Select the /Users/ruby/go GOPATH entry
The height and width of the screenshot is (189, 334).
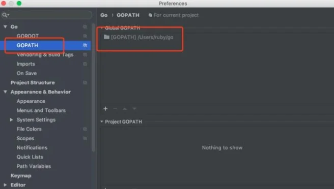point(142,37)
